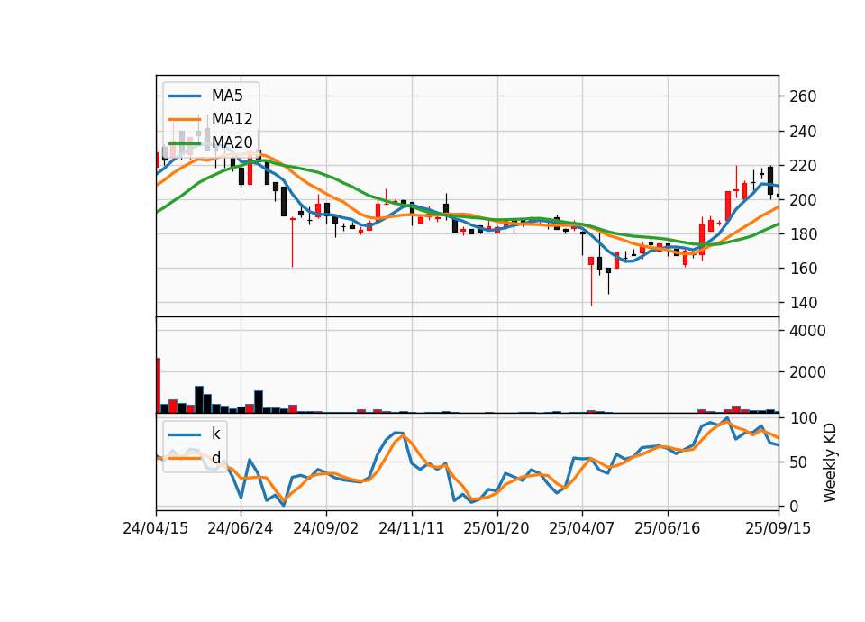This screenshot has width=865, height=622.
Task: Click the orange MA12 legend line sample
Action: [185, 119]
